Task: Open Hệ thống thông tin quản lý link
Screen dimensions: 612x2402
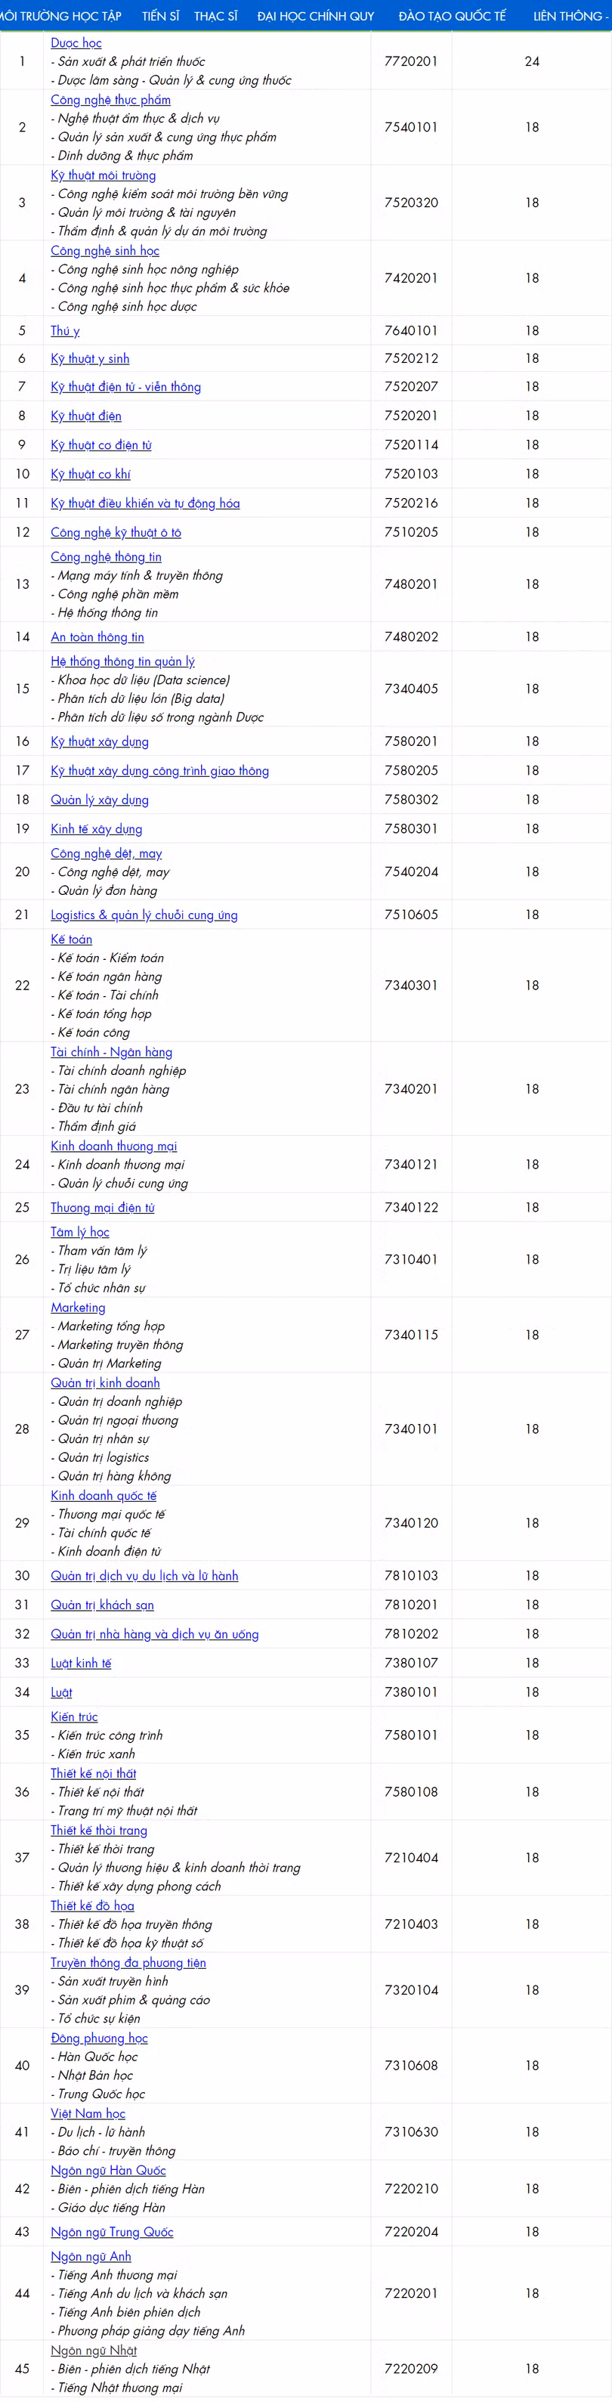Action: [122, 661]
